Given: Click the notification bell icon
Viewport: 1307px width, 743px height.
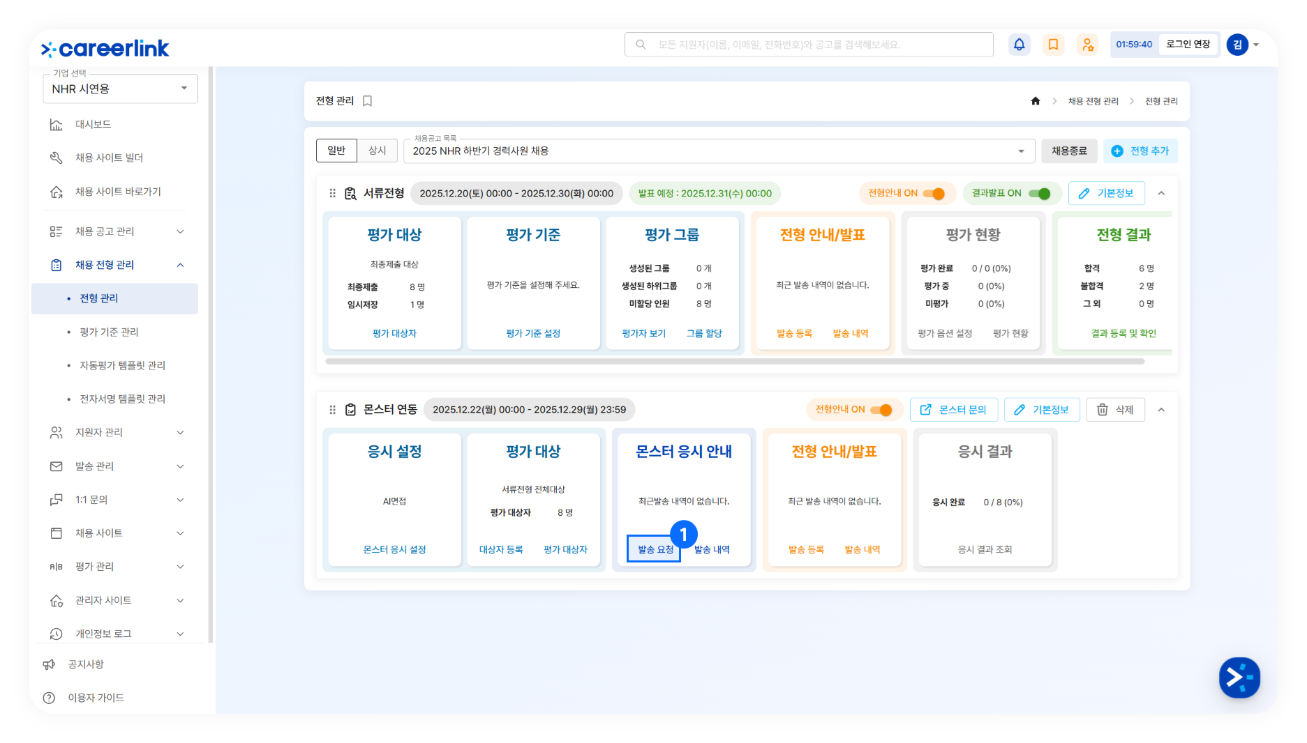Looking at the screenshot, I should click(x=1019, y=45).
